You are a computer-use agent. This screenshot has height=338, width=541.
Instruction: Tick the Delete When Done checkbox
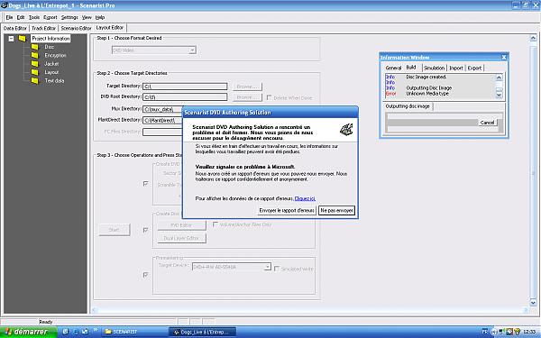pyautogui.click(x=269, y=97)
